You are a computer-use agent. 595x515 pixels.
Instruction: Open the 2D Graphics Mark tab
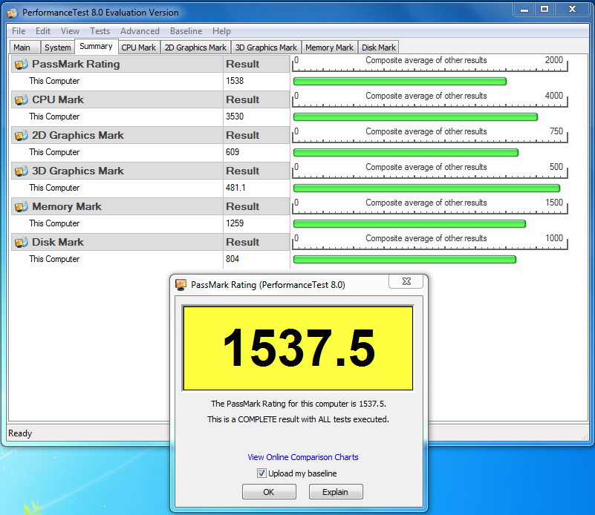[195, 47]
